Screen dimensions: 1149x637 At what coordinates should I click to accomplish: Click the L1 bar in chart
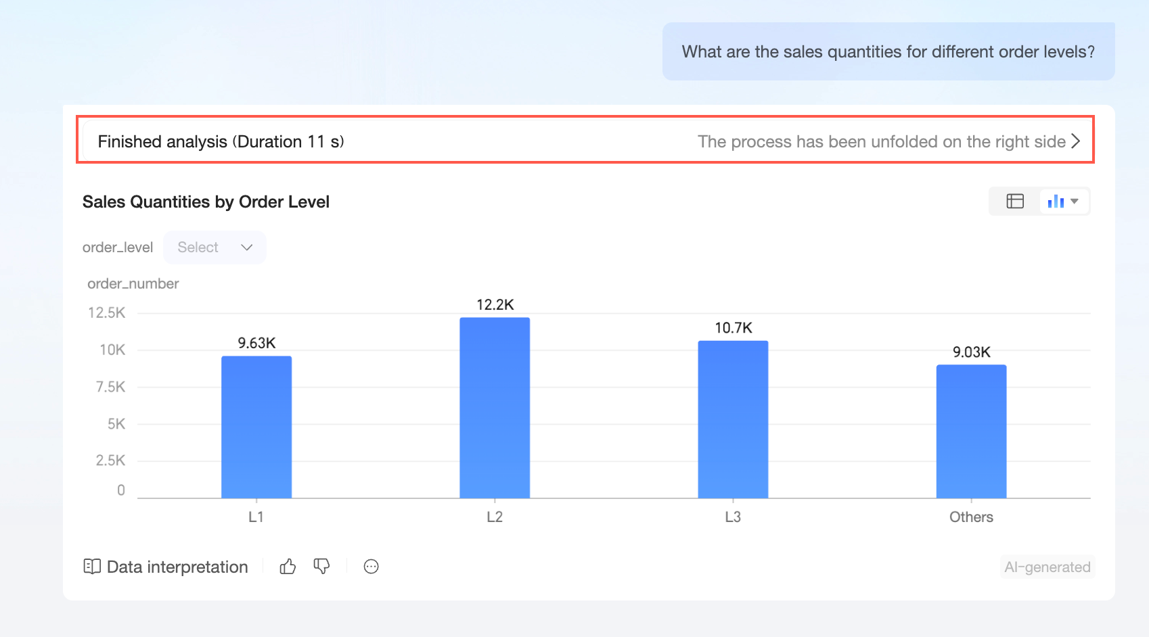(256, 427)
